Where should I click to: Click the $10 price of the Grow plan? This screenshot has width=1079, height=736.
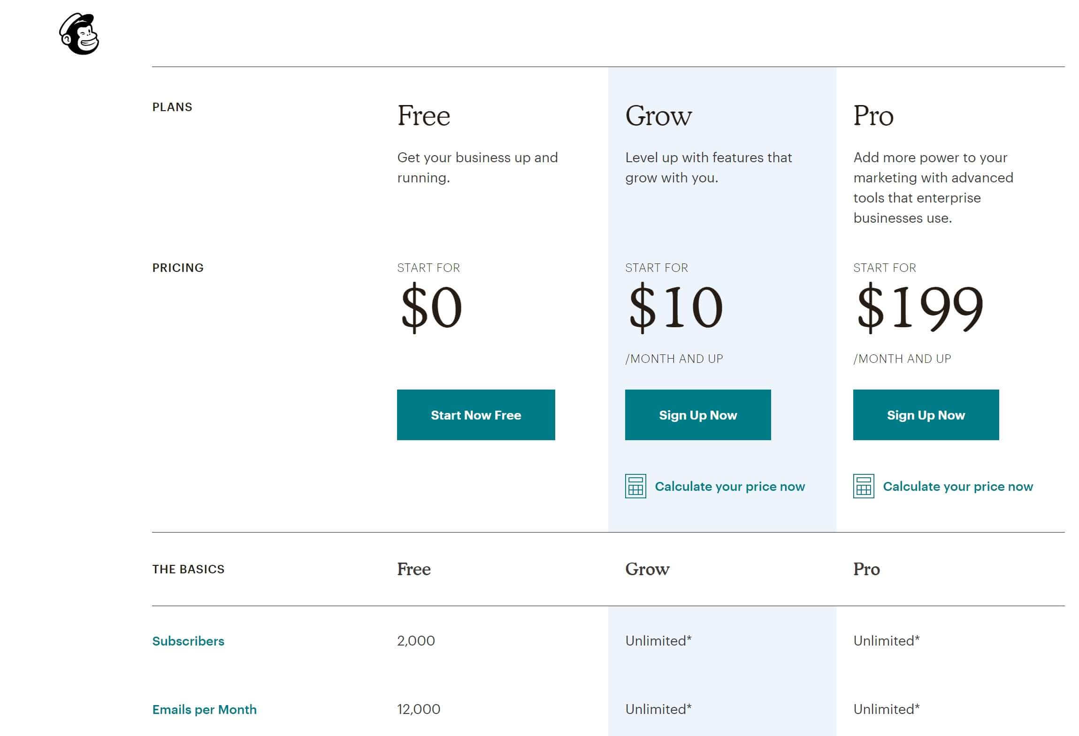[675, 307]
